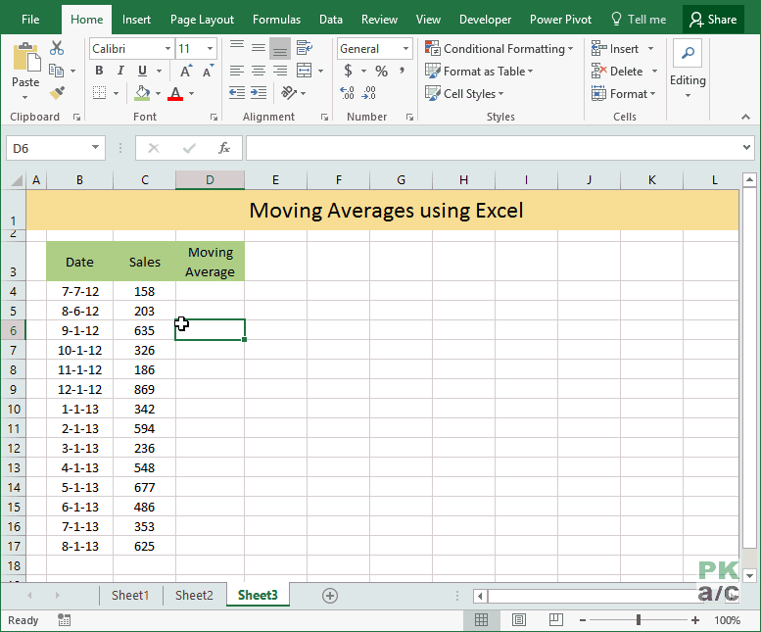761x632 pixels.
Task: Open Sheet2 worksheet tab
Action: [x=194, y=595]
